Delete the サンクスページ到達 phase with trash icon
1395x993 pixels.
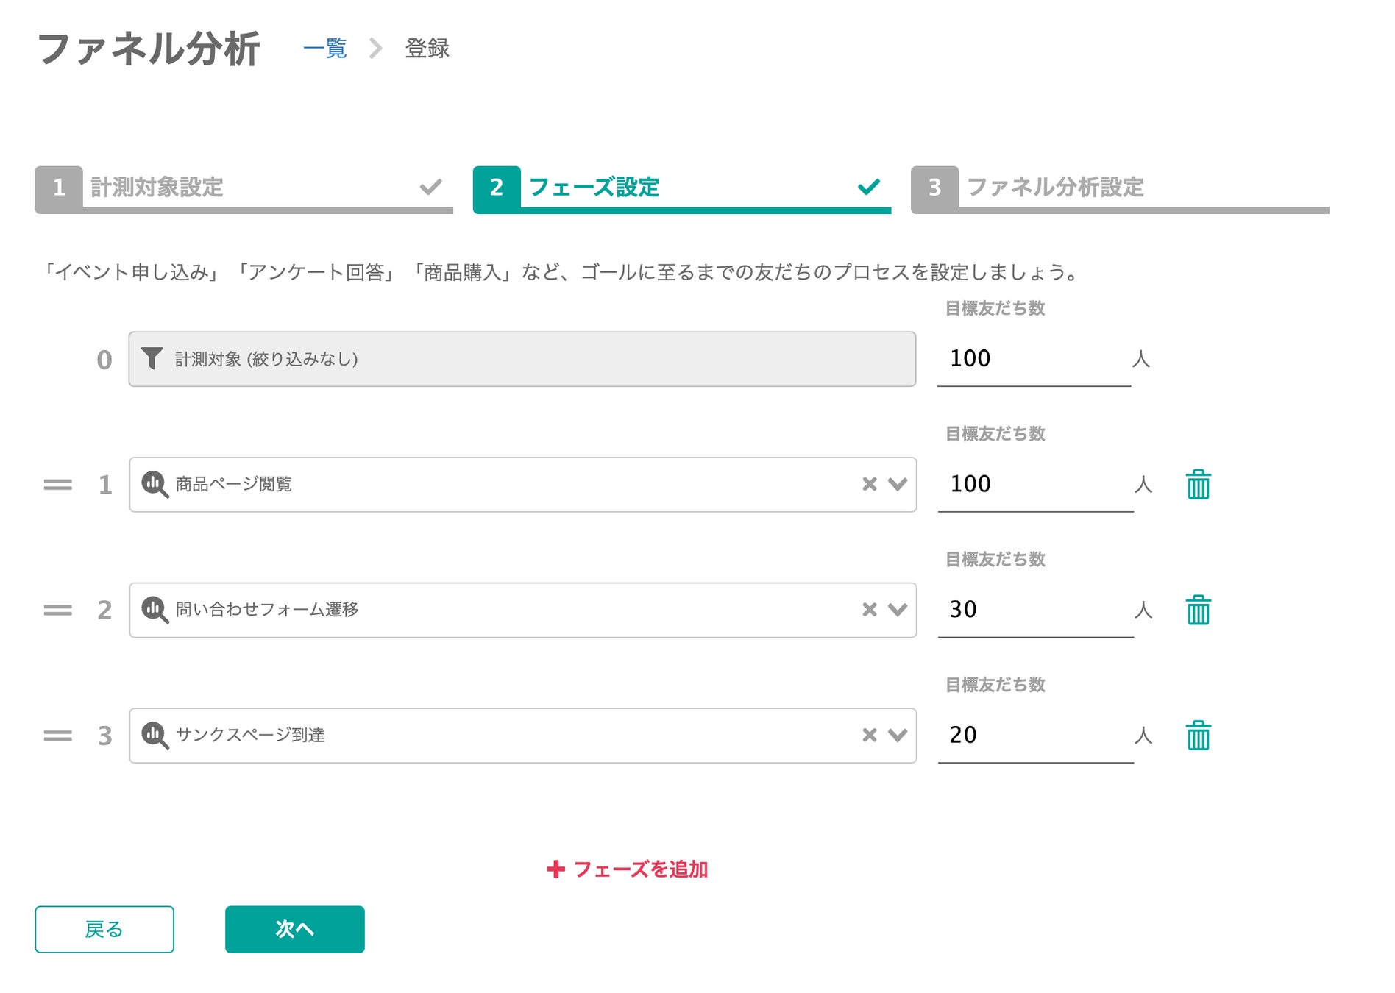point(1198,736)
